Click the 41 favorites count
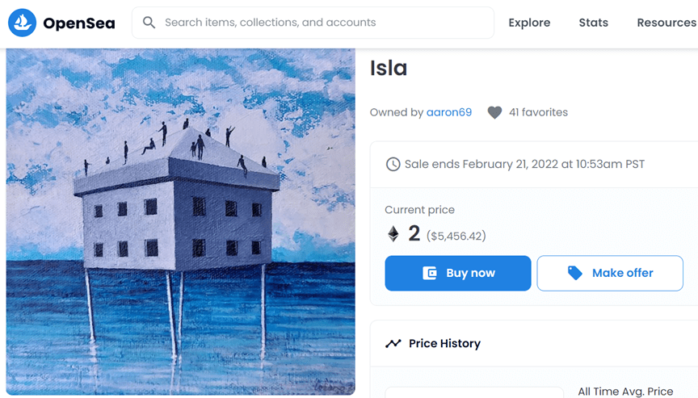Viewport: 698px width, 398px height. tap(538, 112)
